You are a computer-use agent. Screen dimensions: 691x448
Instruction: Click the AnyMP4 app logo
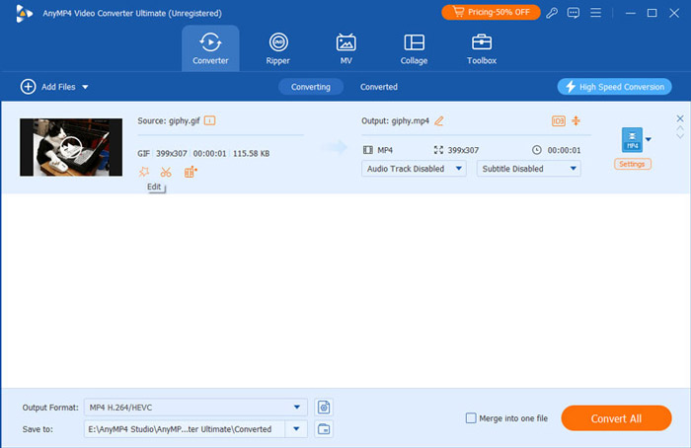click(x=24, y=13)
